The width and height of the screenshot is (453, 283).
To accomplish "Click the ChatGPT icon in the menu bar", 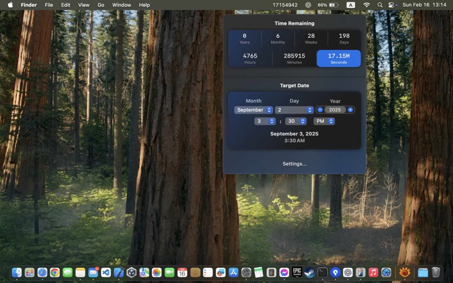I will click(308, 5).
